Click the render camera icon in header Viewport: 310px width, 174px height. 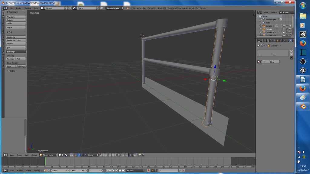coord(265,40)
